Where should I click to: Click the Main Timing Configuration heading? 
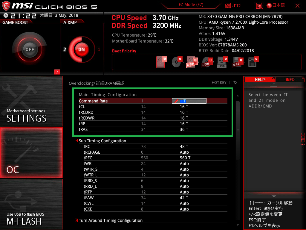(108, 95)
